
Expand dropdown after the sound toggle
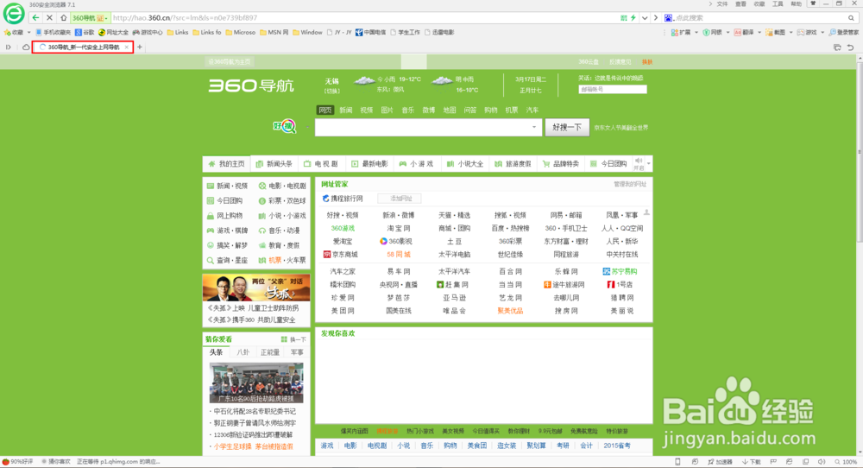[649, 163]
